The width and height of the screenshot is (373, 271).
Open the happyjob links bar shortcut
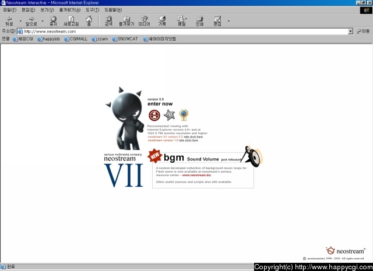click(48, 39)
